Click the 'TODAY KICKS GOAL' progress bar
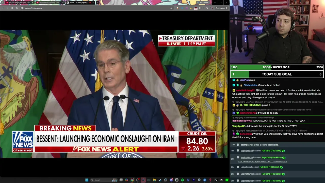 [277, 67]
